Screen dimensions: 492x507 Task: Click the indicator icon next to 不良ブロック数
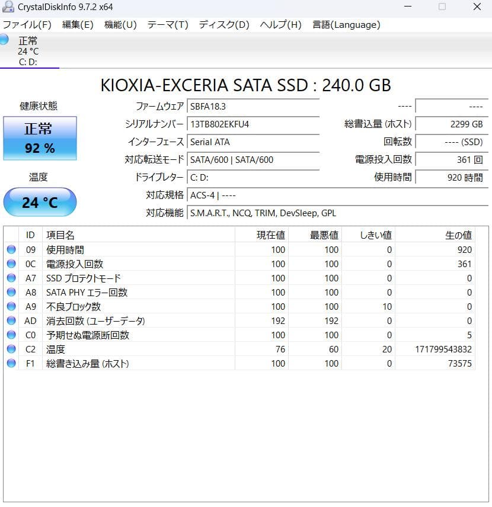pyautogui.click(x=12, y=306)
